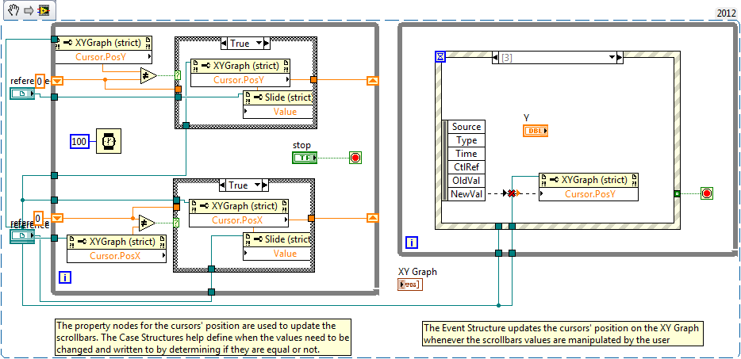741x359 pixels.
Task: Click the lower Not Equal comparison node
Action: coord(147,223)
